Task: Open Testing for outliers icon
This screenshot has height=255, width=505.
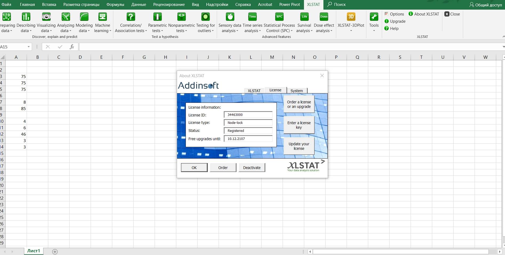Action: coord(206,17)
